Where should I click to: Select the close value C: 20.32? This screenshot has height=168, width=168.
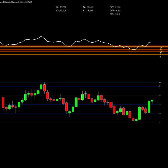[61, 11]
